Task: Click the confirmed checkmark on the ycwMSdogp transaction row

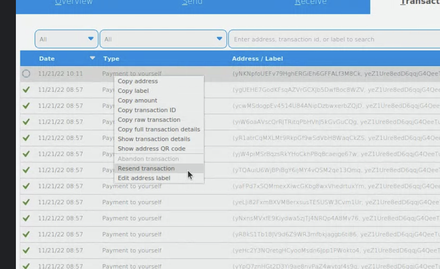Action: point(26,106)
